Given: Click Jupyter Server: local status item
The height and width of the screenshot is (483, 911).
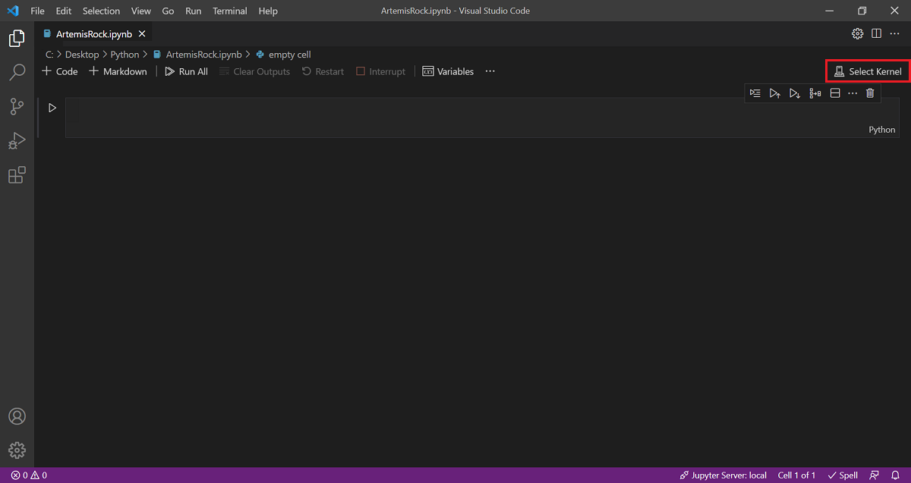Looking at the screenshot, I should [723, 475].
